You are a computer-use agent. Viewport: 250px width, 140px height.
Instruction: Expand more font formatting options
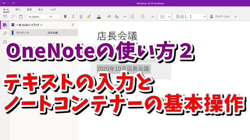click(x=125, y=16)
